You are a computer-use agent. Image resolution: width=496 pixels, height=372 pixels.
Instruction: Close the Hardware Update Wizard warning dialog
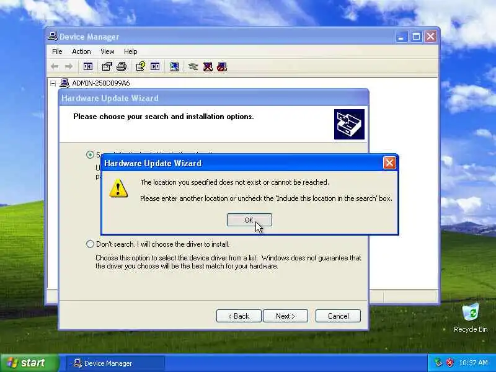pyautogui.click(x=389, y=163)
